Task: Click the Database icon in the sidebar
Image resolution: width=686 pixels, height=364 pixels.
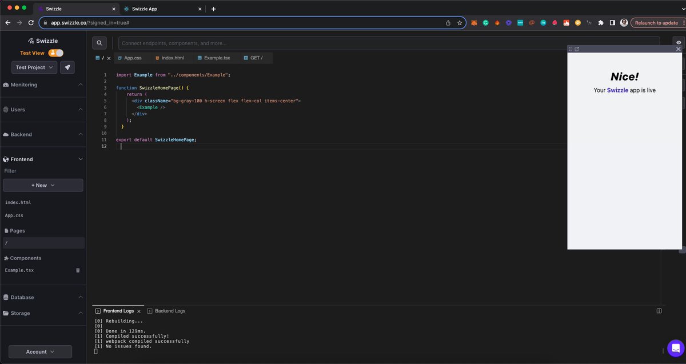Action: 6,297
